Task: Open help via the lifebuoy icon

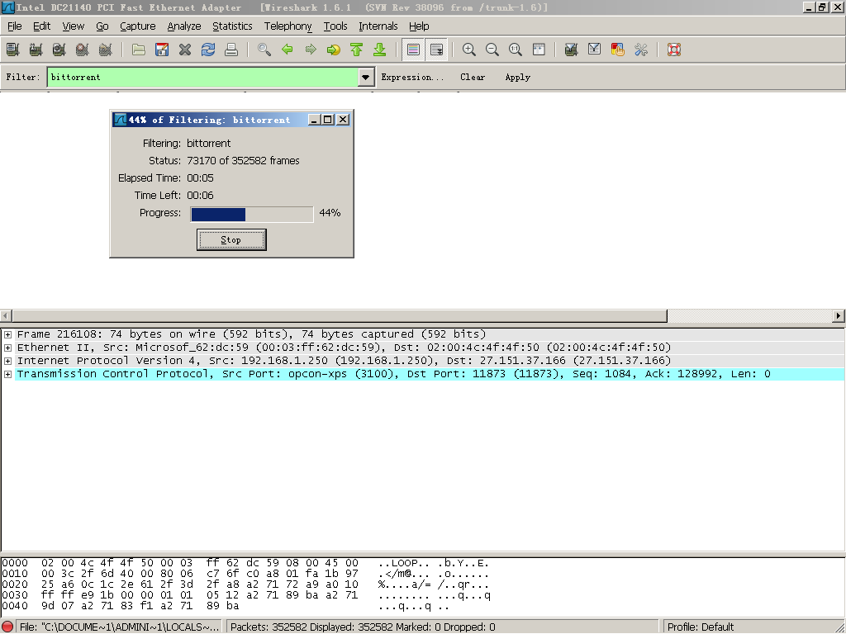Action: [x=674, y=50]
